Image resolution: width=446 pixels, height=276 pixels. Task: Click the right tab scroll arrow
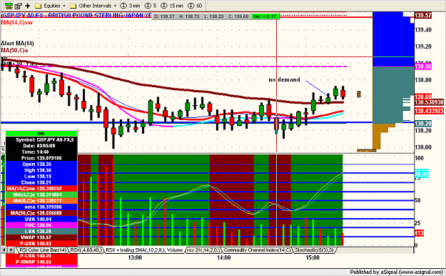(x=11, y=250)
